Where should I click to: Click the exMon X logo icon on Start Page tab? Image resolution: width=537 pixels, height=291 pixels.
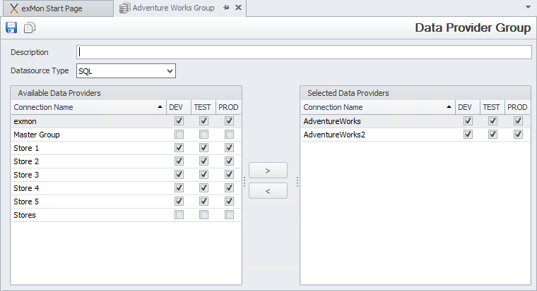[13, 8]
